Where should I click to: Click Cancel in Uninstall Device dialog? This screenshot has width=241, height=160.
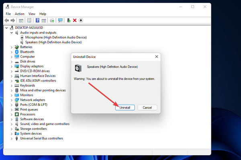147,108
